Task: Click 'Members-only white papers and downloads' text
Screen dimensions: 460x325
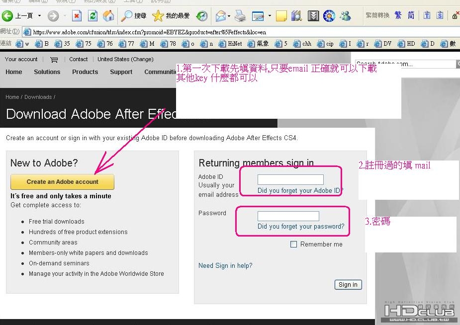Action: [x=89, y=252]
